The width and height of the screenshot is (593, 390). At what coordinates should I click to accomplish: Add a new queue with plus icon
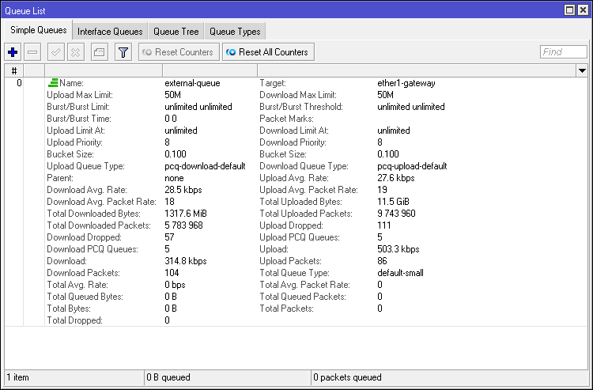tap(13, 52)
